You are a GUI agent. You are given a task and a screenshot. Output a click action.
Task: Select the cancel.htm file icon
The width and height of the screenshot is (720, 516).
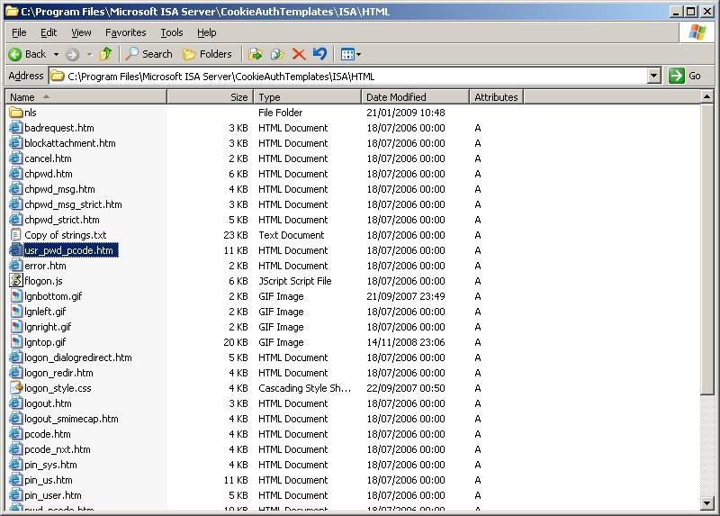15,158
